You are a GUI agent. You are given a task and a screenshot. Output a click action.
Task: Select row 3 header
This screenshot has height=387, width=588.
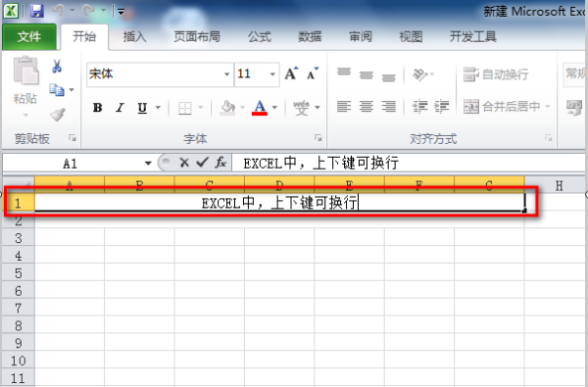tap(19, 238)
